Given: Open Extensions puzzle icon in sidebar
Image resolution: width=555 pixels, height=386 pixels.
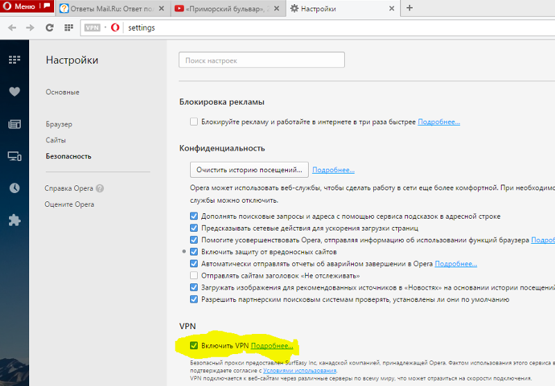Looking at the screenshot, I should pyautogui.click(x=15, y=220).
